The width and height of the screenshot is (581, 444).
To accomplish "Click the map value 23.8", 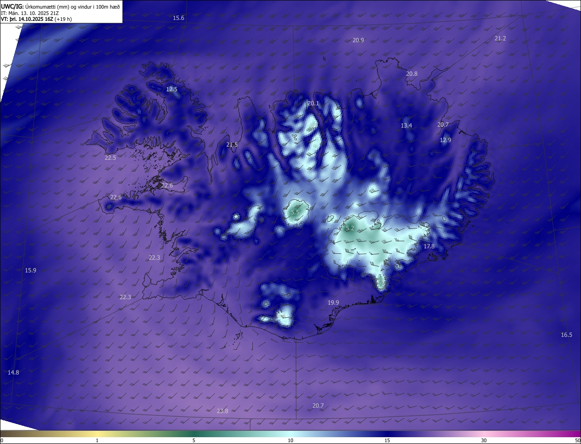I will click(222, 411).
